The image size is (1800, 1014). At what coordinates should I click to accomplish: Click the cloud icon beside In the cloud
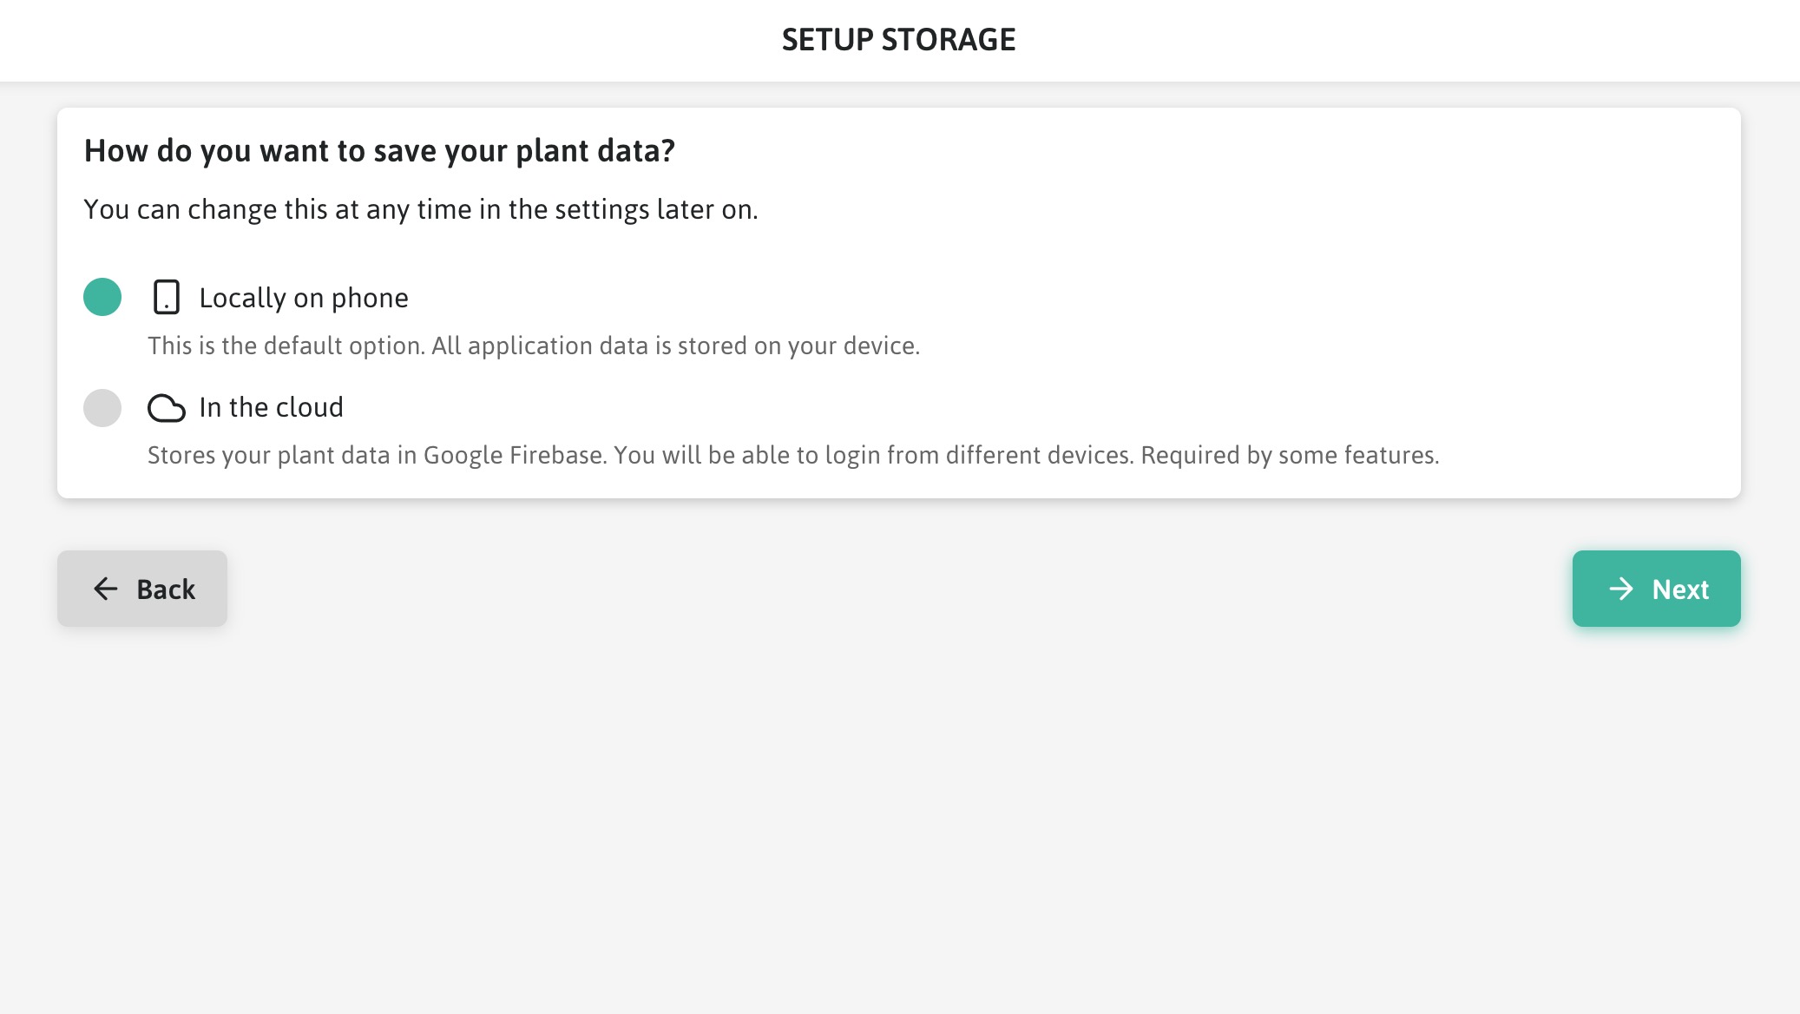click(x=166, y=408)
